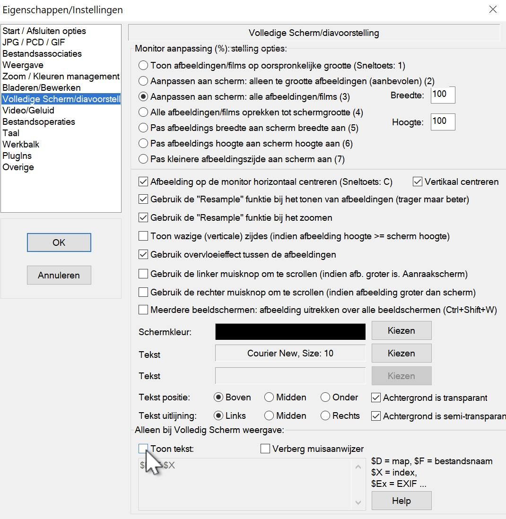This screenshot has height=519, width=506.
Task: Select fit image width to screen (5)
Action: pos(143,128)
